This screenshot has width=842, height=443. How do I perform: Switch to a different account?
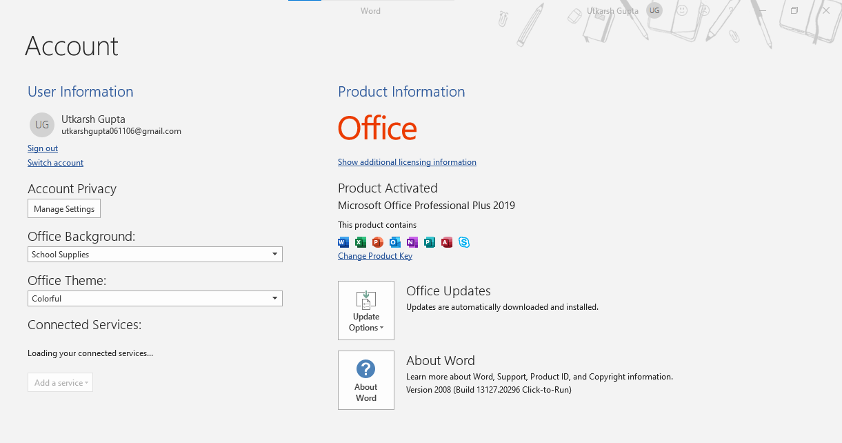coord(55,162)
